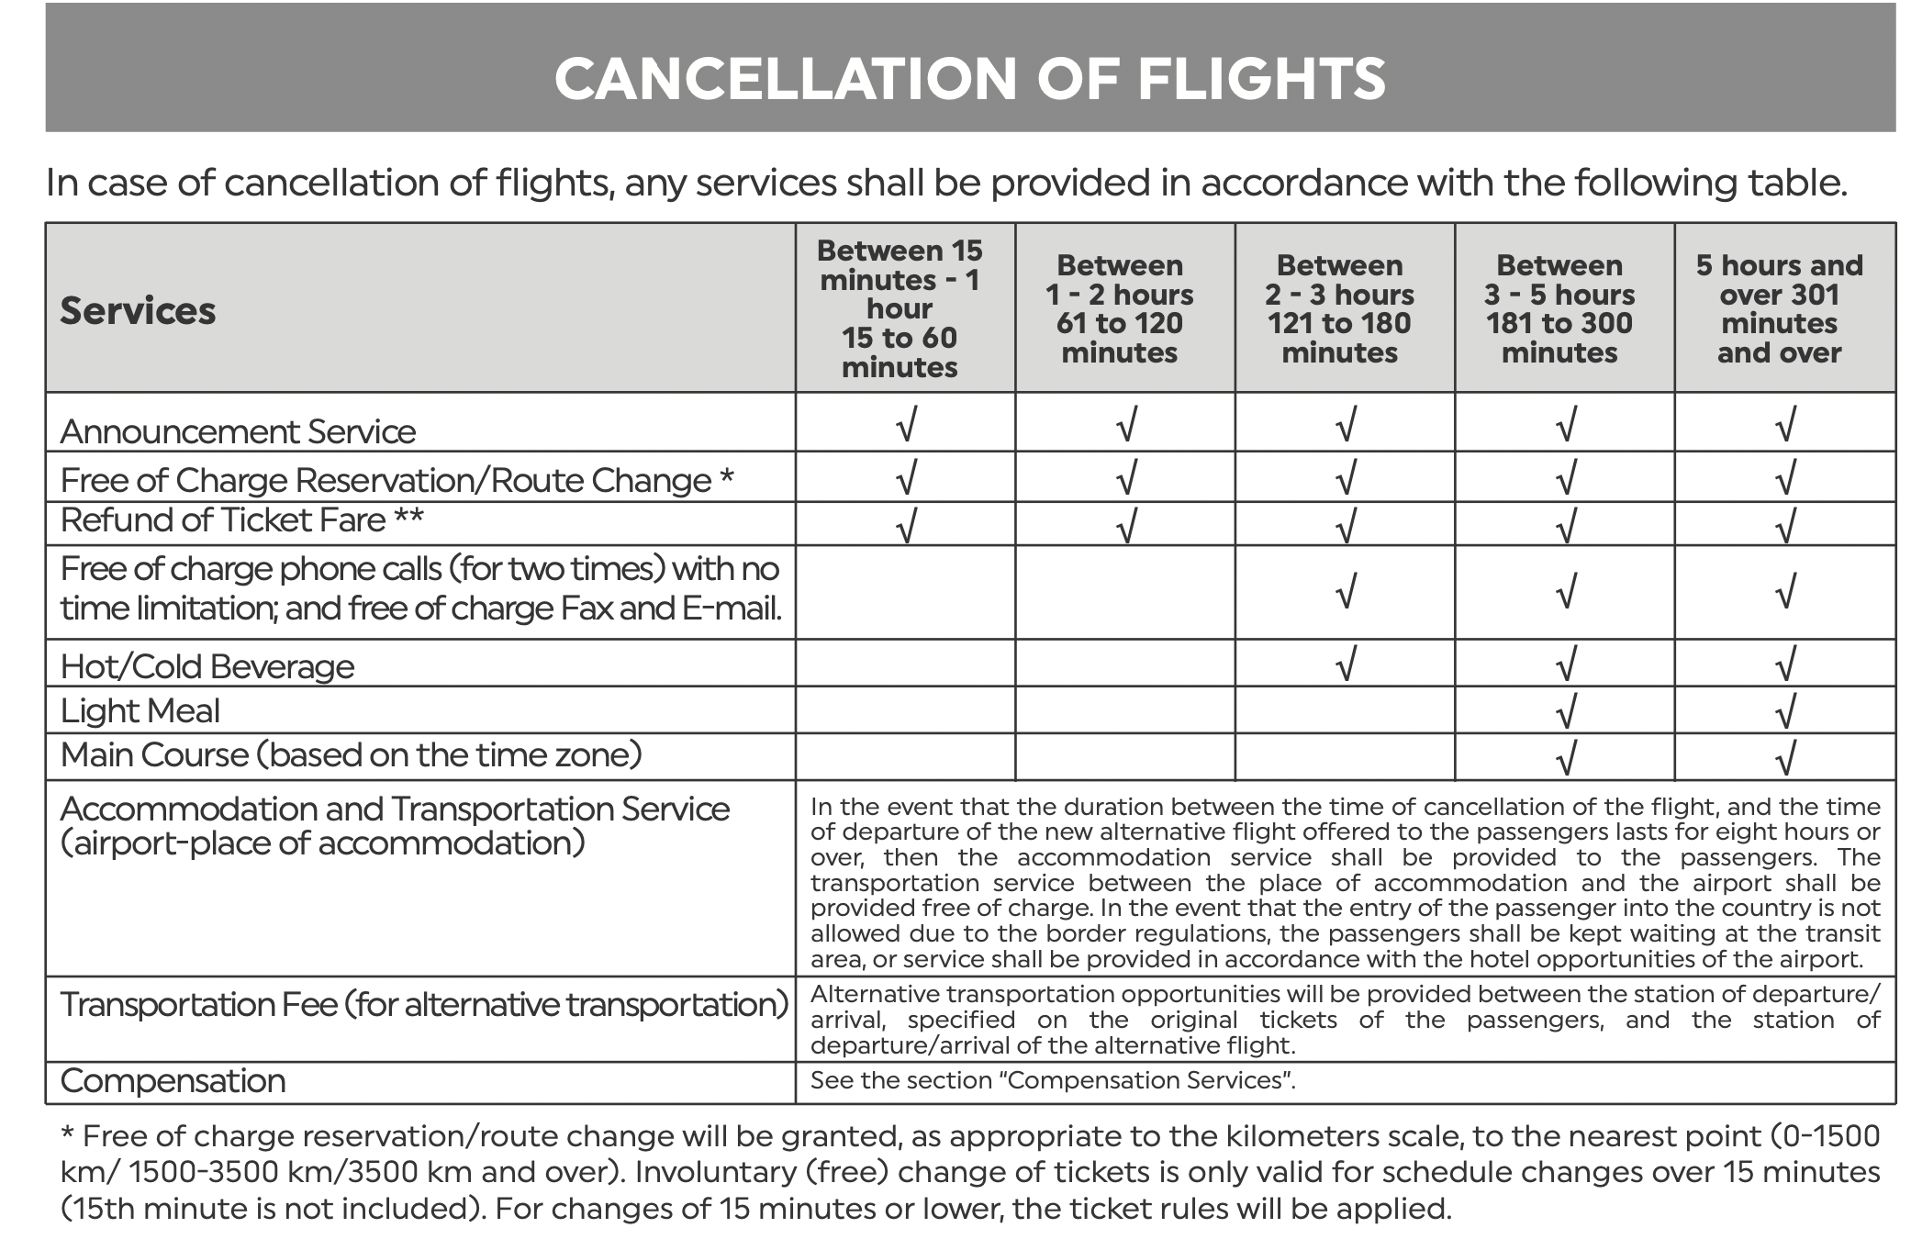Click Announcement Service checkmark under 15 to 60 minutes

click(x=906, y=425)
